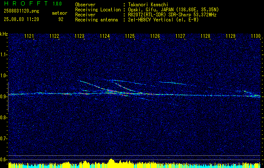The image size is (264, 168).
Task: Click time axis marker 1121
Action: point(29,36)
